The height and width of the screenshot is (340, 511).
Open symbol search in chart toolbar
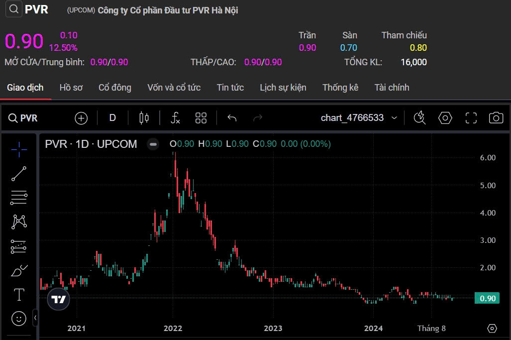(23, 118)
